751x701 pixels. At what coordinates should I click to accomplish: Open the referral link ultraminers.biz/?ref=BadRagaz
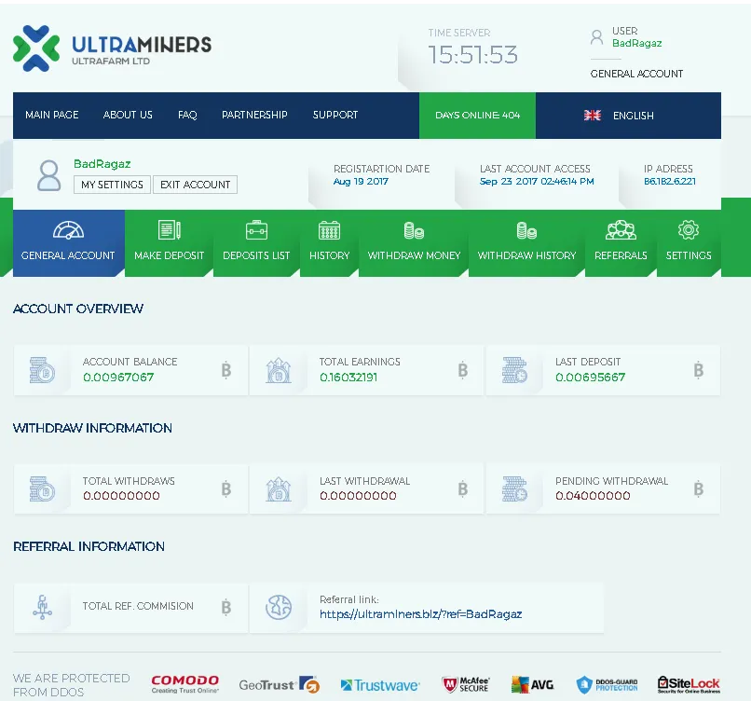coord(420,614)
